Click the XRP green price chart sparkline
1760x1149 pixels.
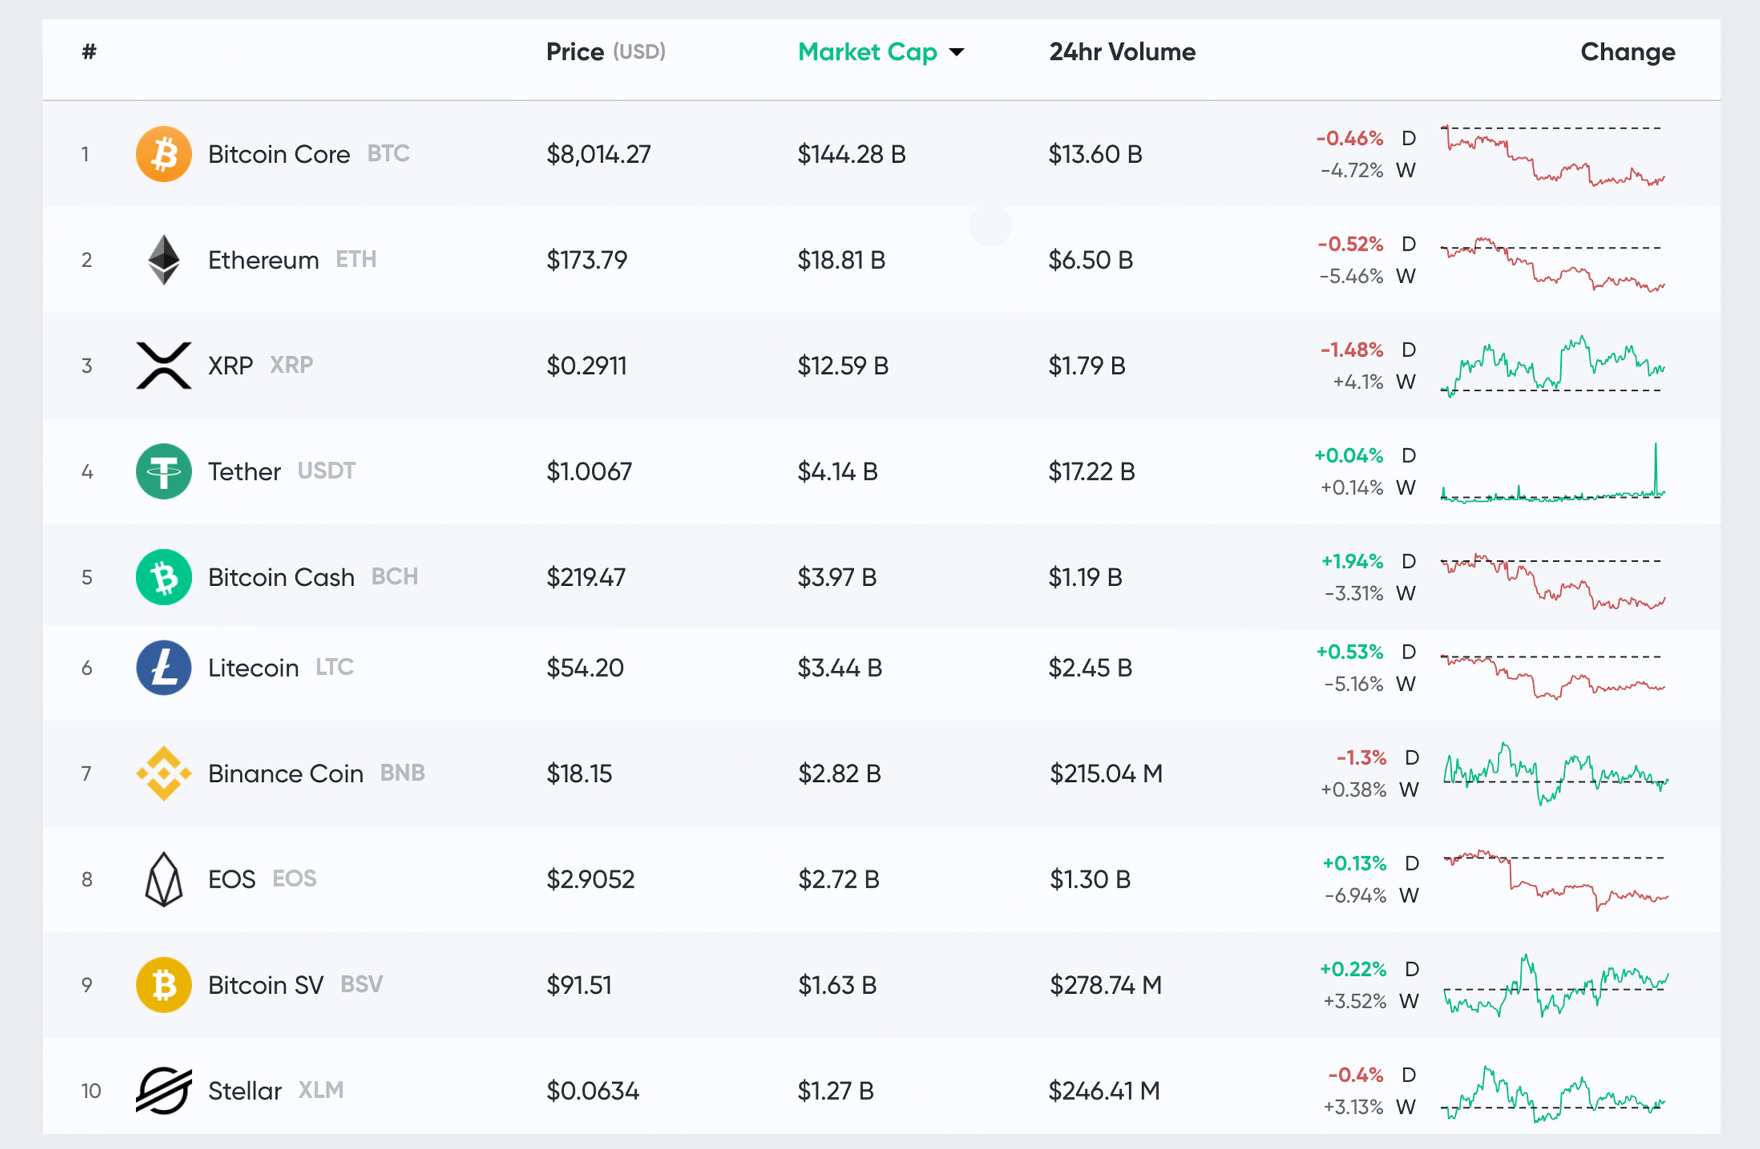(1553, 366)
